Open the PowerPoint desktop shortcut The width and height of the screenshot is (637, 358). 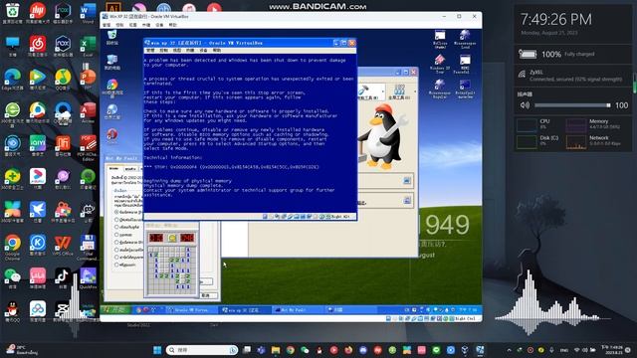coord(88,79)
